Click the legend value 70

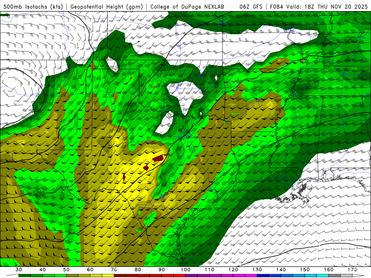point(114,270)
